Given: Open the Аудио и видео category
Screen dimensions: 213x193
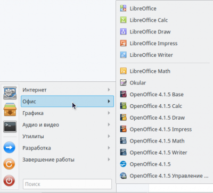Looking at the screenshot, I should 67,124.
